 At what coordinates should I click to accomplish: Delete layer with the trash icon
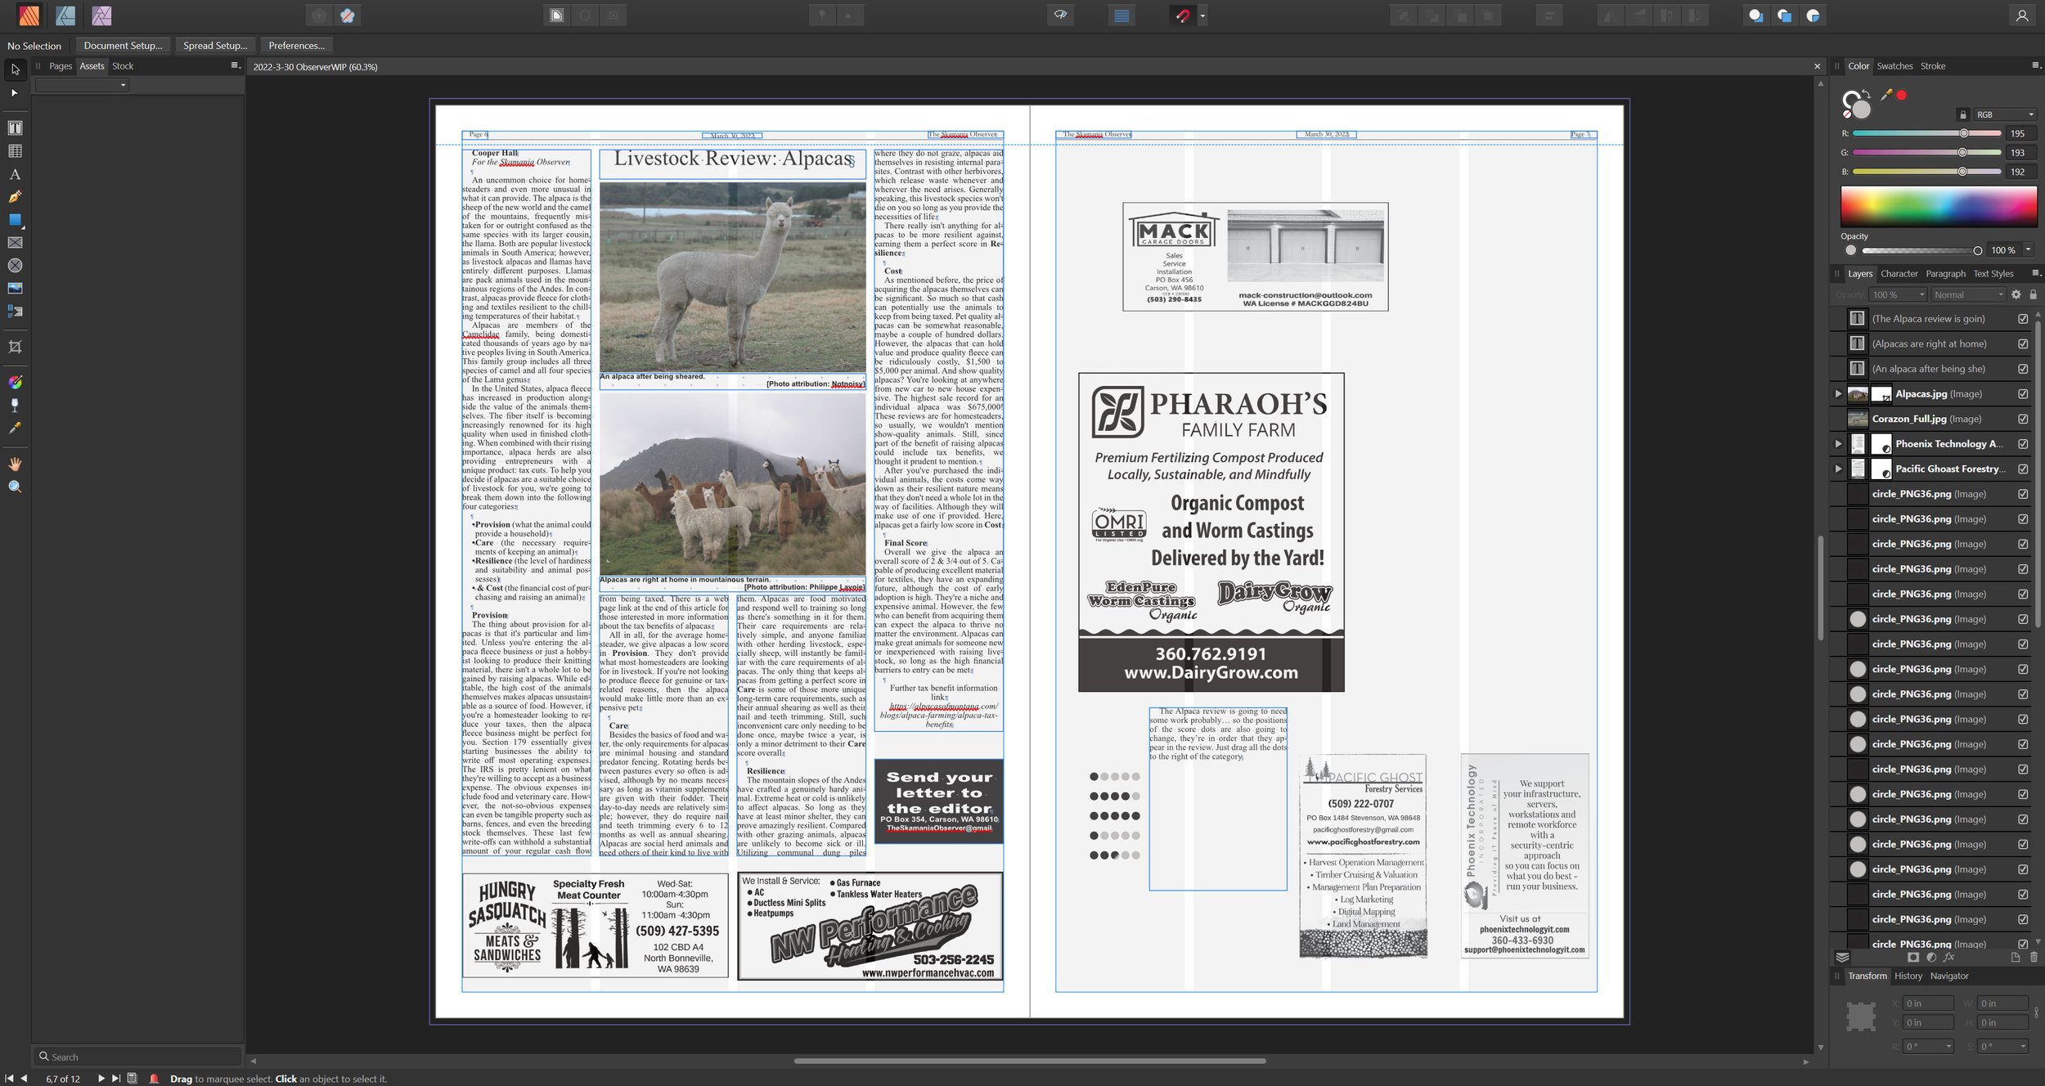pos(2034,958)
